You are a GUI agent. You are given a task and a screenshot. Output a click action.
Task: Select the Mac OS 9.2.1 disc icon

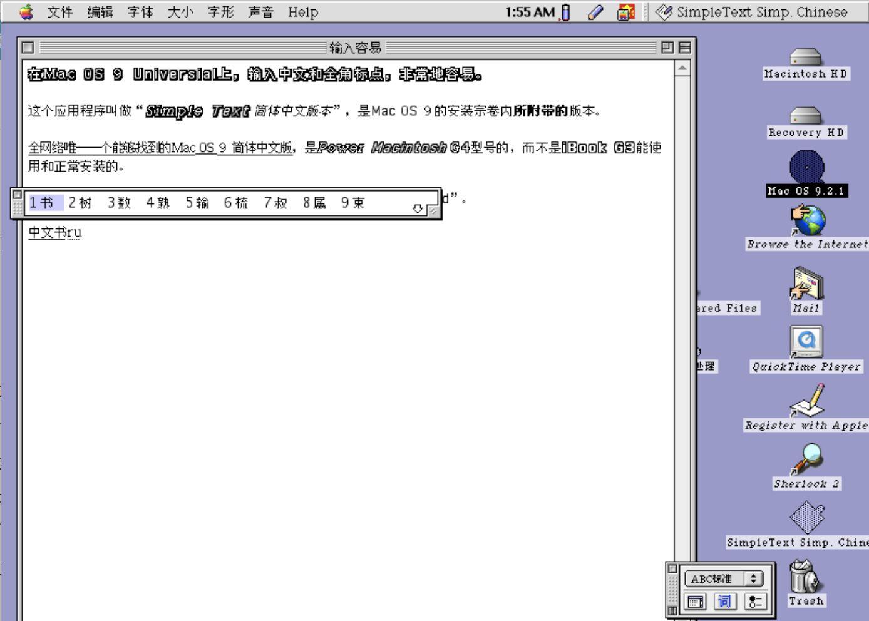point(807,175)
